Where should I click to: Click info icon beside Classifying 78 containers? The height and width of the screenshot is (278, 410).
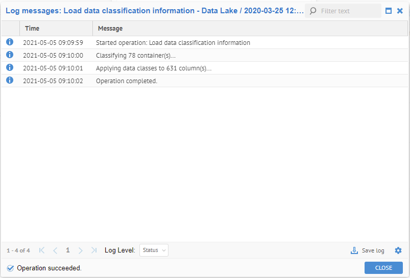coord(10,55)
